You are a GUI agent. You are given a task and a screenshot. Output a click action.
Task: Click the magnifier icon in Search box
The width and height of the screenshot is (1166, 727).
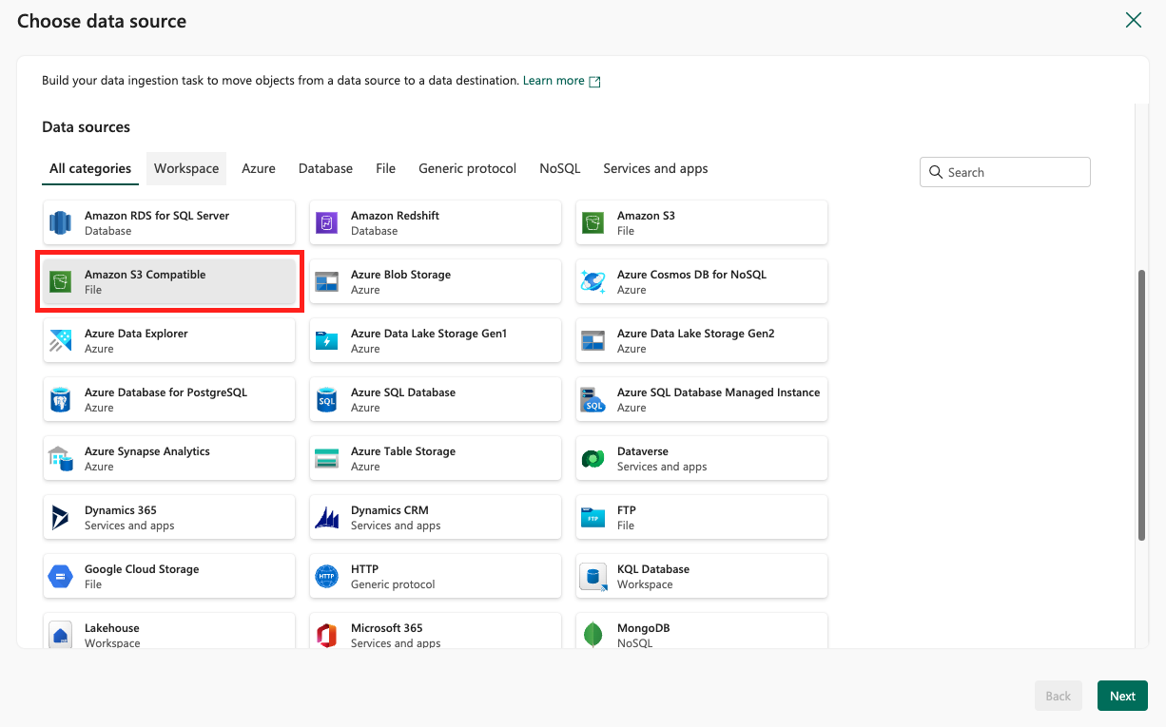click(936, 172)
